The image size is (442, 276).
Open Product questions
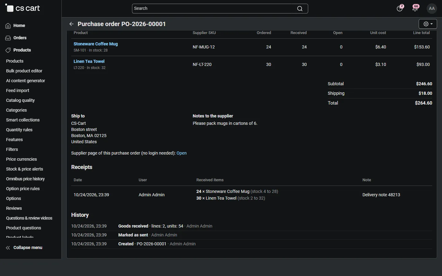tap(24, 228)
